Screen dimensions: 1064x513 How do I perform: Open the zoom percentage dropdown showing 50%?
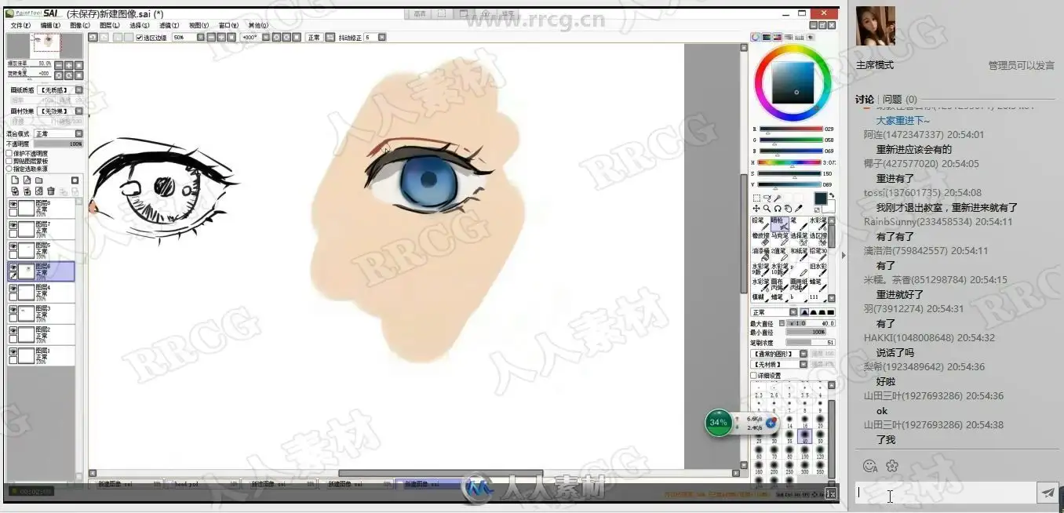coord(200,37)
